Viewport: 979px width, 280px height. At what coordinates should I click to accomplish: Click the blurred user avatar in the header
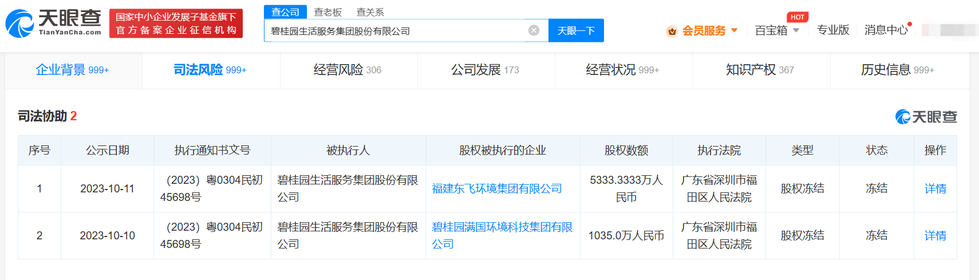click(x=949, y=30)
